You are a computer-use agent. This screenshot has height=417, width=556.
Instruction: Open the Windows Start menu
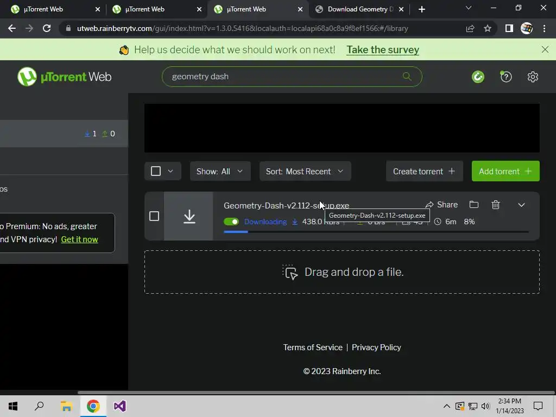pos(13,406)
